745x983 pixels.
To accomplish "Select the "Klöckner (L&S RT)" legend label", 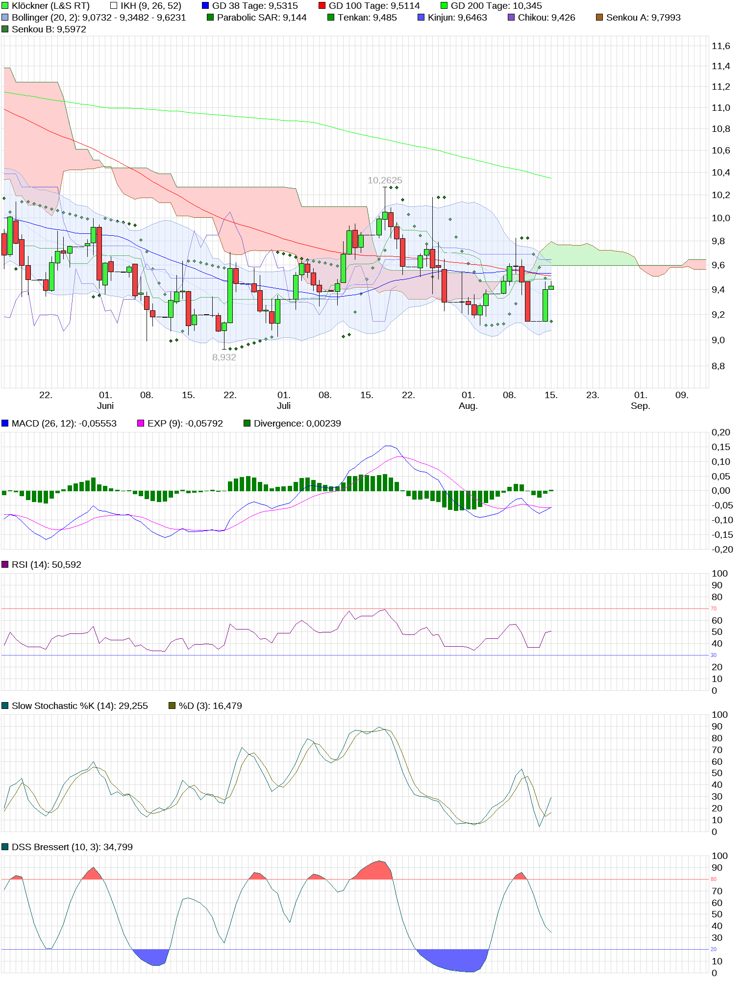I will click(50, 6).
